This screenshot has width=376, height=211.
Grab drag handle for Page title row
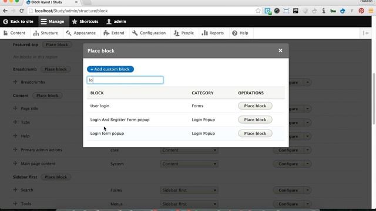click(15, 108)
